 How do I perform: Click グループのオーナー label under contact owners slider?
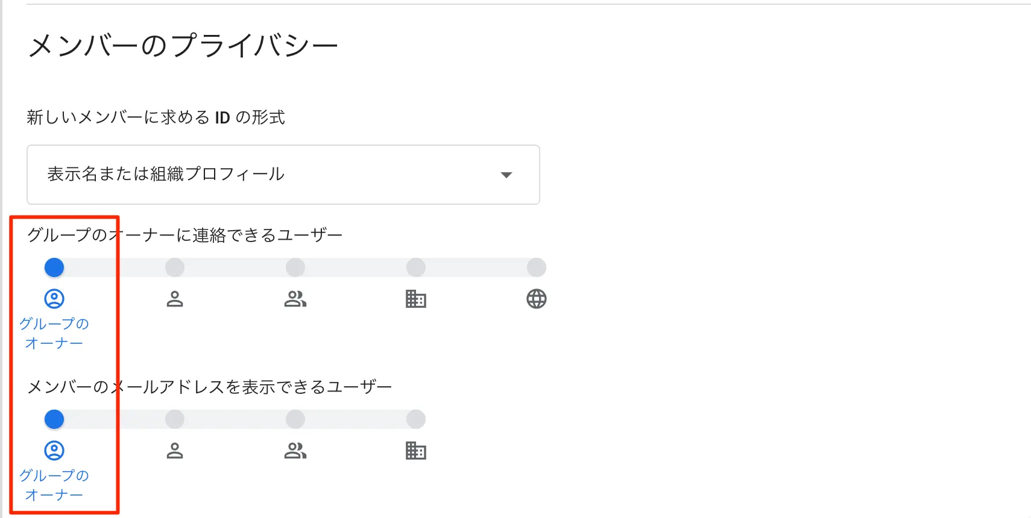pyautogui.click(x=54, y=334)
